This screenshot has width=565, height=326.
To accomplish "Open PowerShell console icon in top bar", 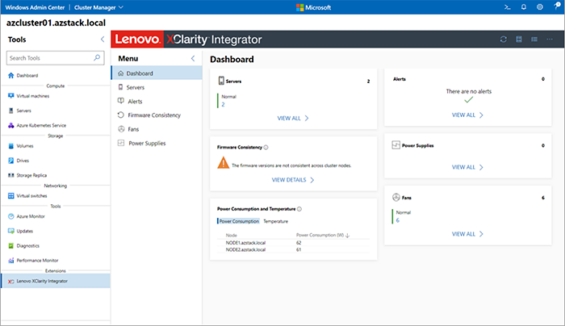I will click(508, 7).
